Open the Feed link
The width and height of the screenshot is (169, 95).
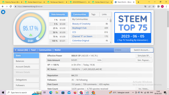[33, 50]
